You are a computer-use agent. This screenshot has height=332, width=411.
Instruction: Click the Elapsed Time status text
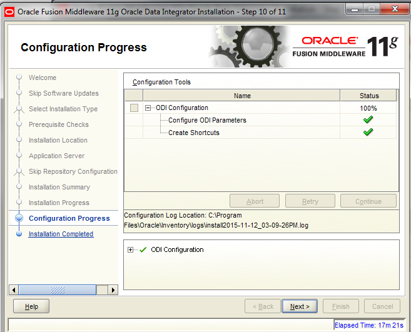click(369, 325)
